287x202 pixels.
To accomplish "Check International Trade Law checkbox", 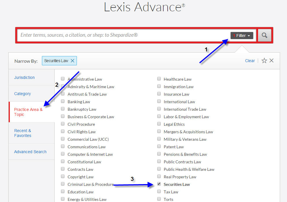I will tap(159, 109).
